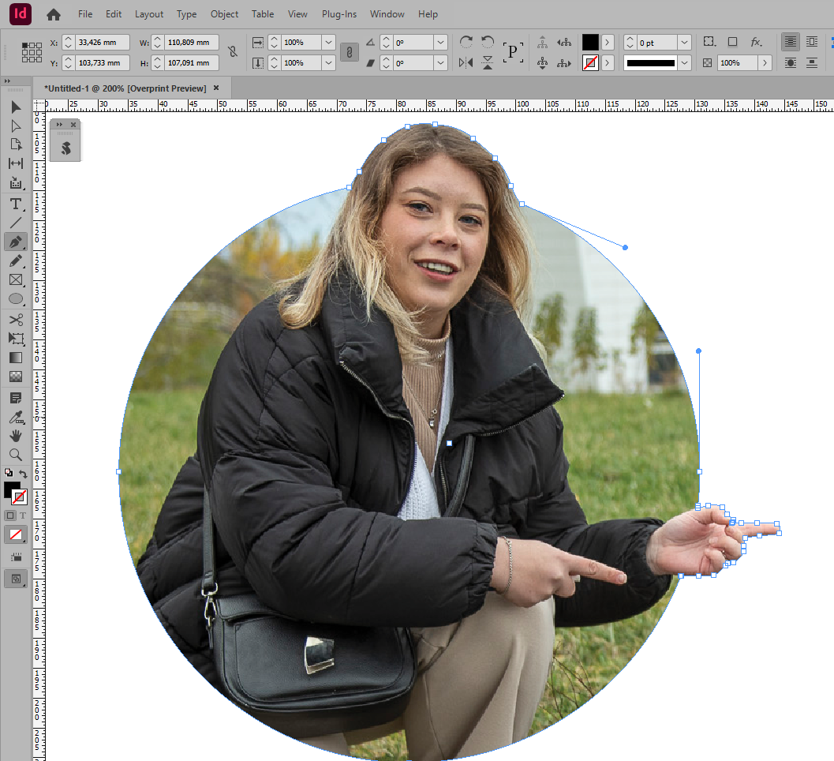Select the Hand tool
The width and height of the screenshot is (834, 761).
tap(16, 436)
